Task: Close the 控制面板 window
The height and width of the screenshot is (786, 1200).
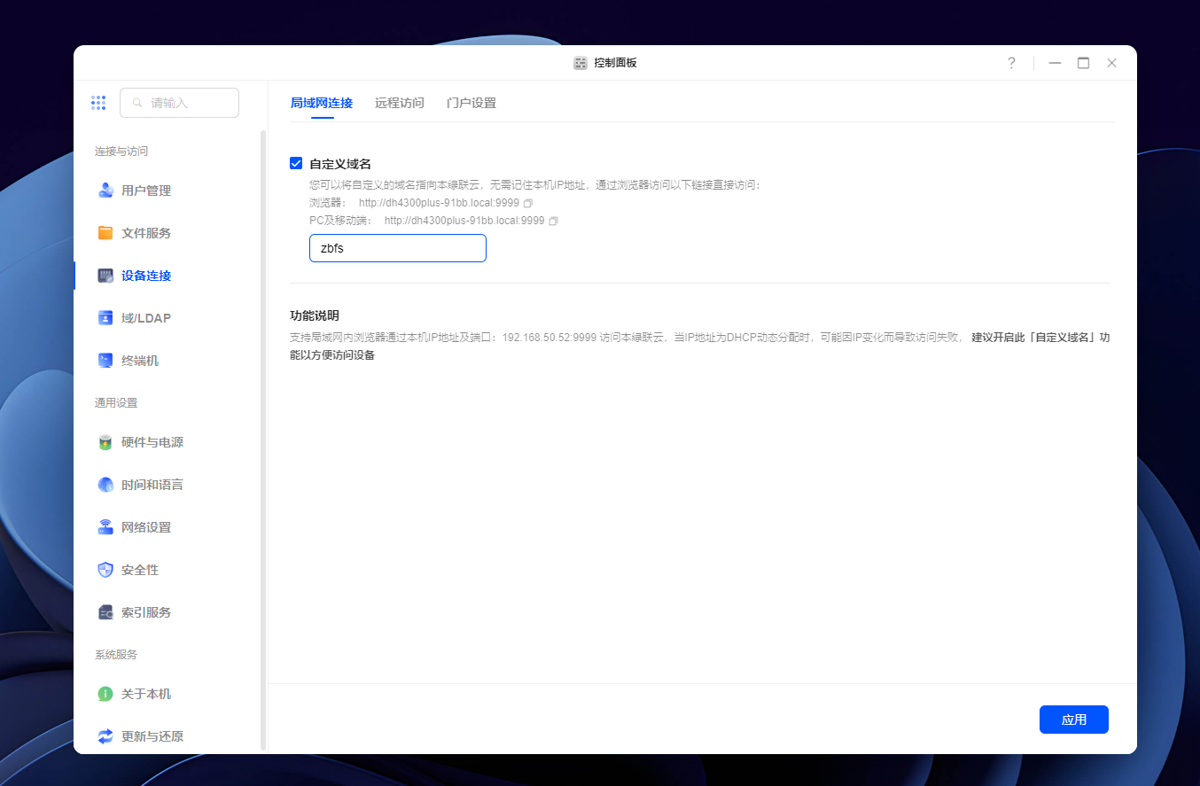Action: pyautogui.click(x=1111, y=63)
